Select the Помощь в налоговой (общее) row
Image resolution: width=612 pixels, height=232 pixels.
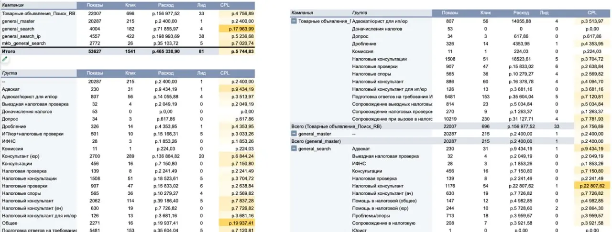[x=451, y=201]
